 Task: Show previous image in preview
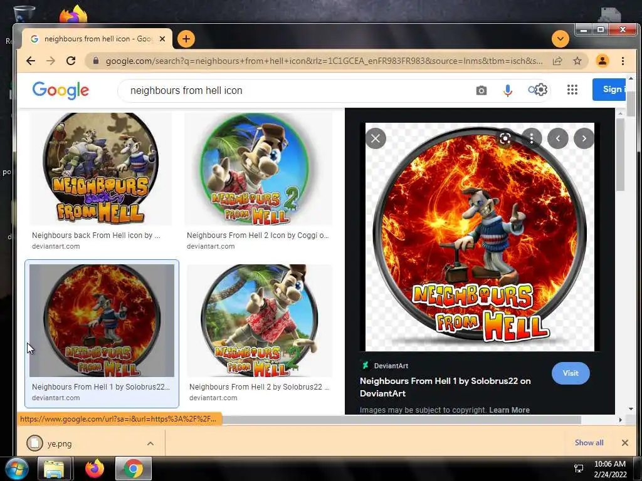pos(557,138)
